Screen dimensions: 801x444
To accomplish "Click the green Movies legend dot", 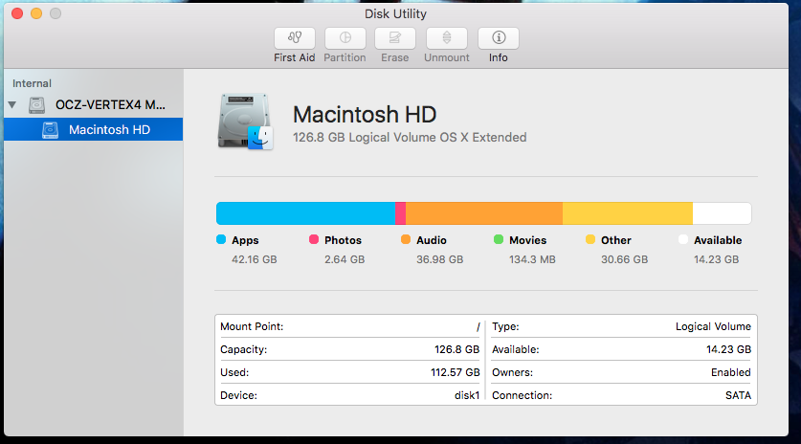I will tap(499, 239).
